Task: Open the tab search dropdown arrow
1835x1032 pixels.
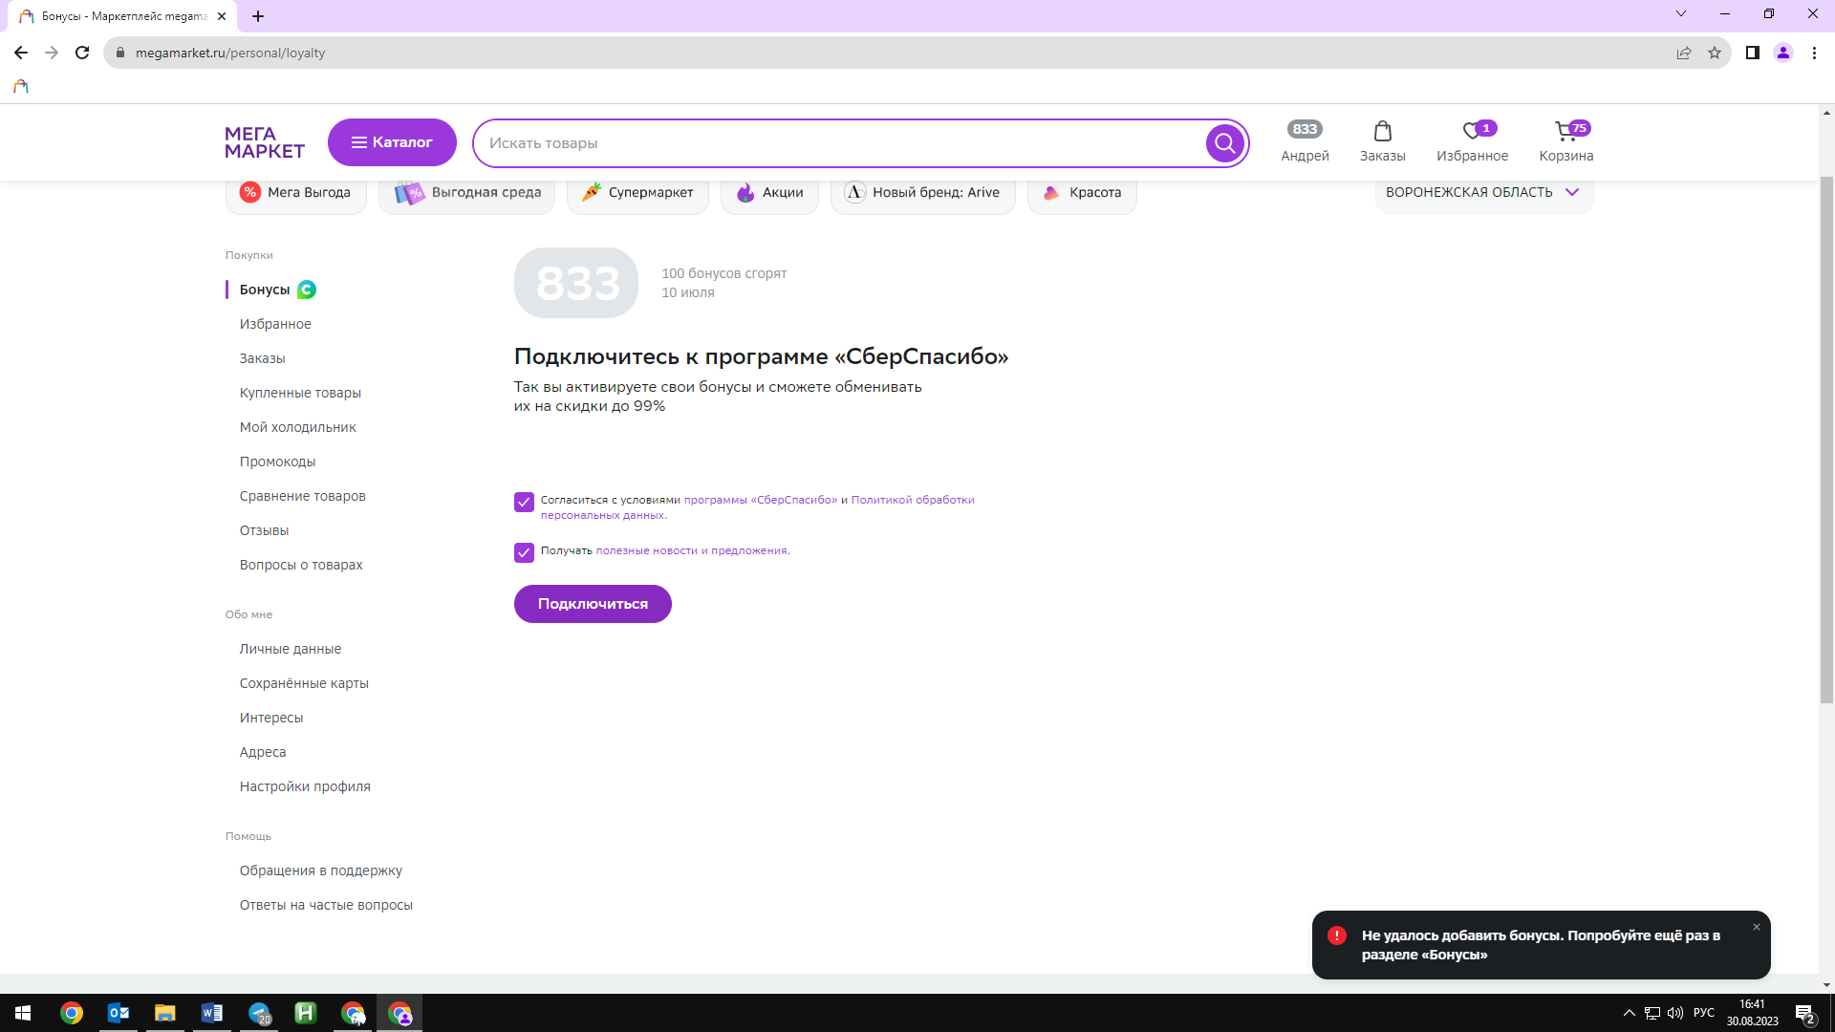Action: (x=1681, y=13)
